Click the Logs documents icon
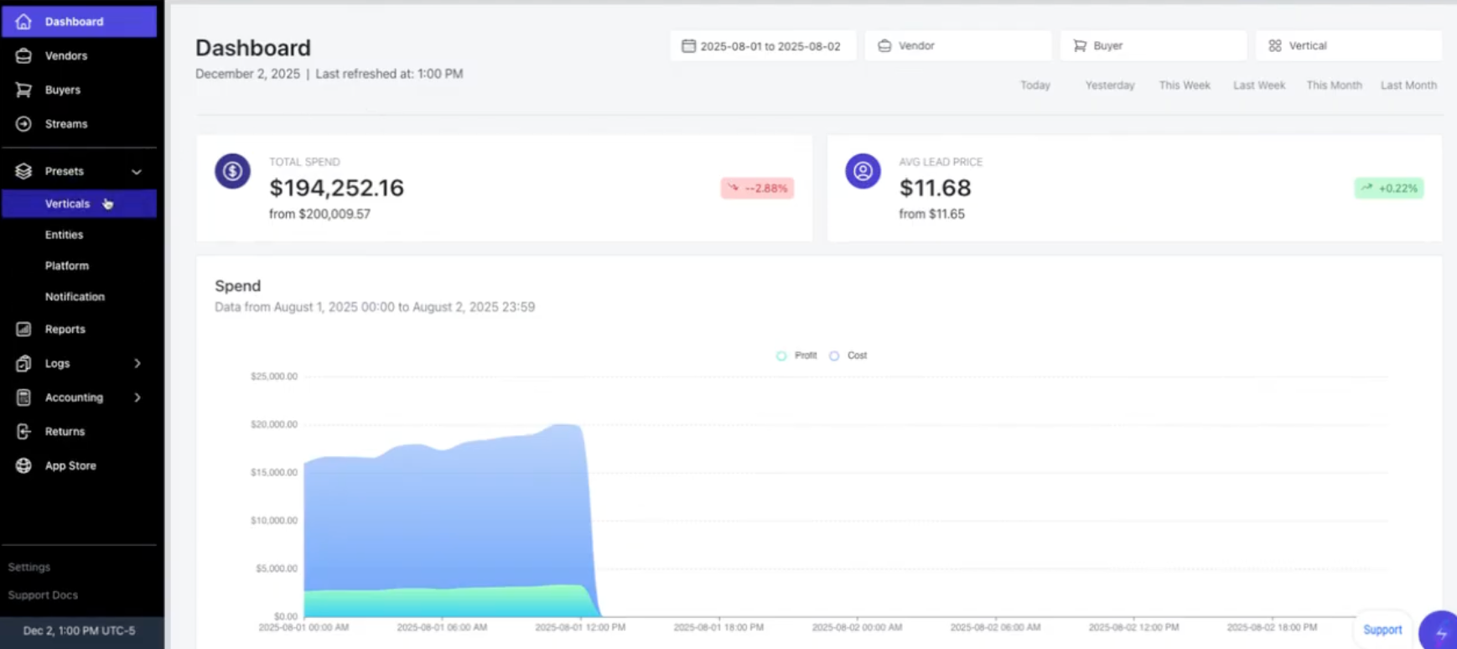This screenshot has height=649, width=1457. pyautogui.click(x=23, y=364)
